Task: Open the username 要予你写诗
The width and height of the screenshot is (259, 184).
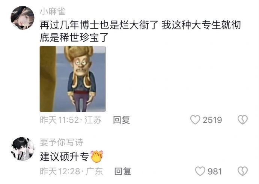Action: pos(62,142)
